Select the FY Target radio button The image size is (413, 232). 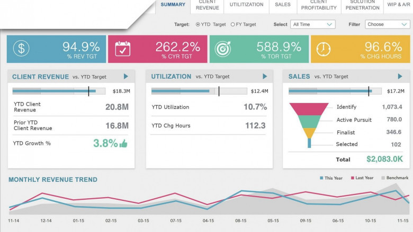coord(232,24)
